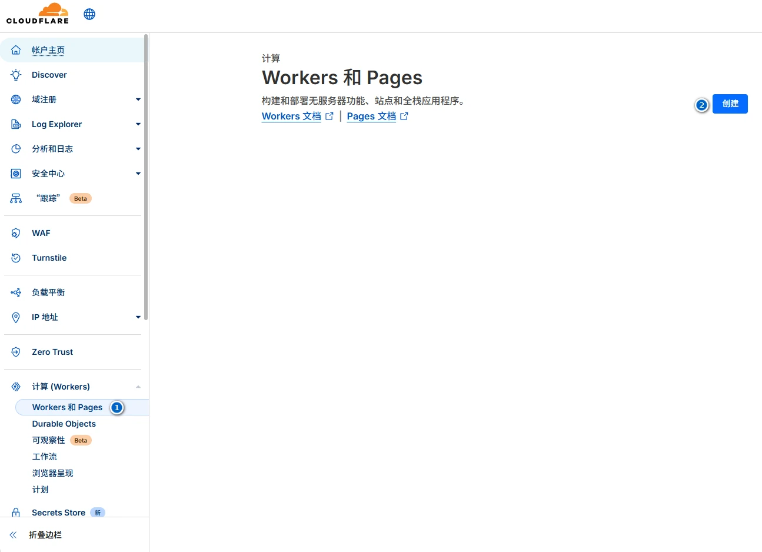
Task: Go to 帐户主页 in sidebar
Action: (x=48, y=50)
